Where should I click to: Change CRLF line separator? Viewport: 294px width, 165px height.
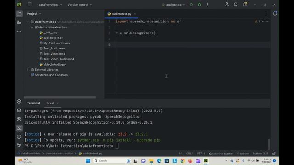click(189, 154)
